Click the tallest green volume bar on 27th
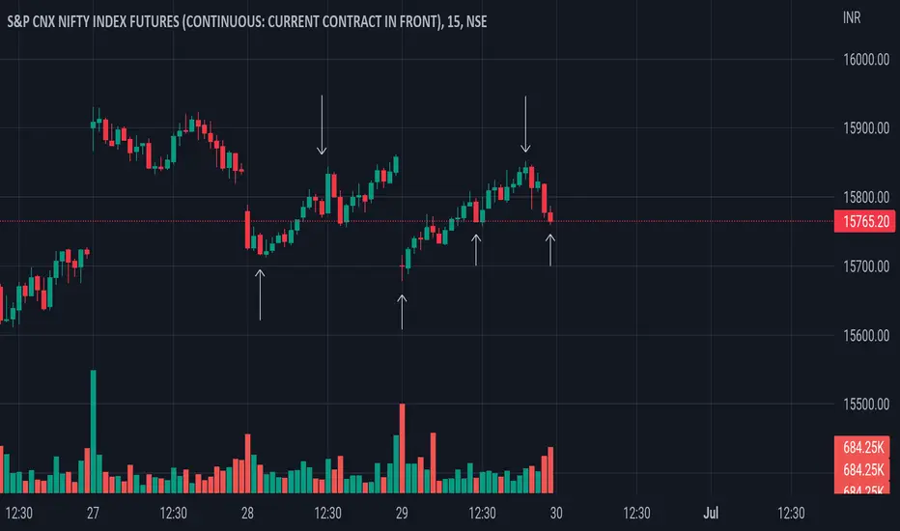The image size is (900, 531). 94,432
